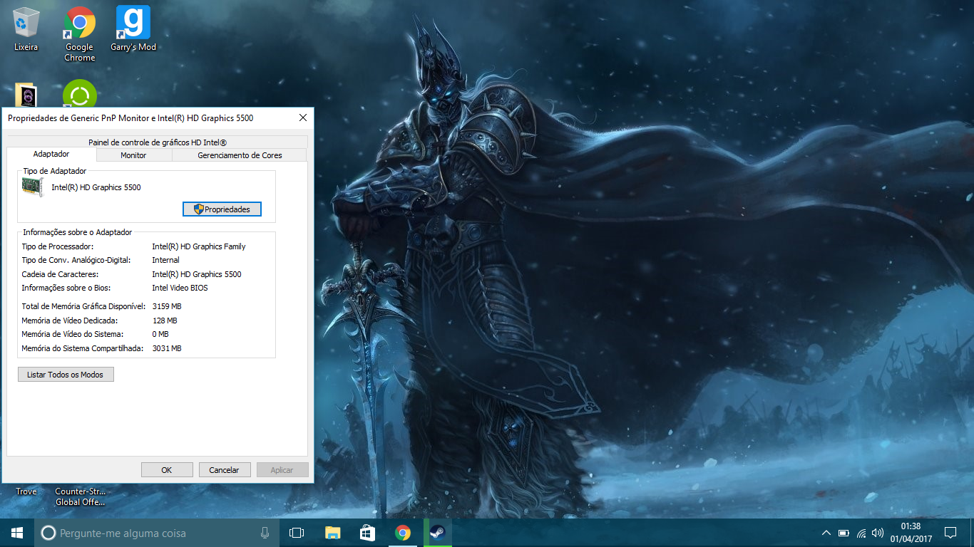Open File Explorer from the taskbar
The width and height of the screenshot is (974, 547).
click(332, 533)
